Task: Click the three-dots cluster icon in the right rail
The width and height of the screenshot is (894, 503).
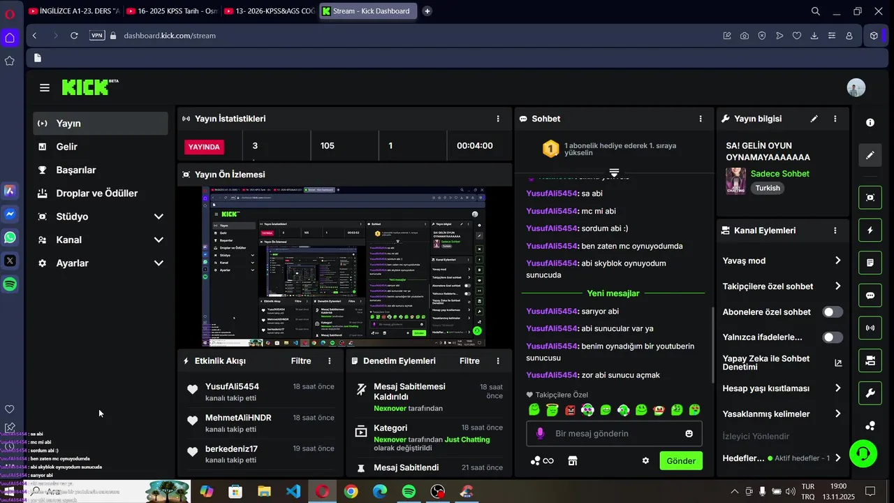Action: tap(870, 425)
